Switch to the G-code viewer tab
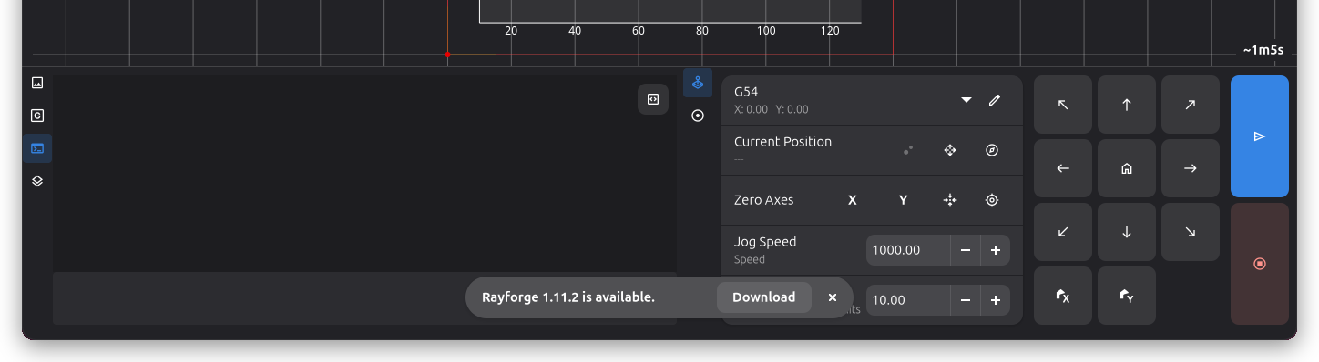 [37, 116]
